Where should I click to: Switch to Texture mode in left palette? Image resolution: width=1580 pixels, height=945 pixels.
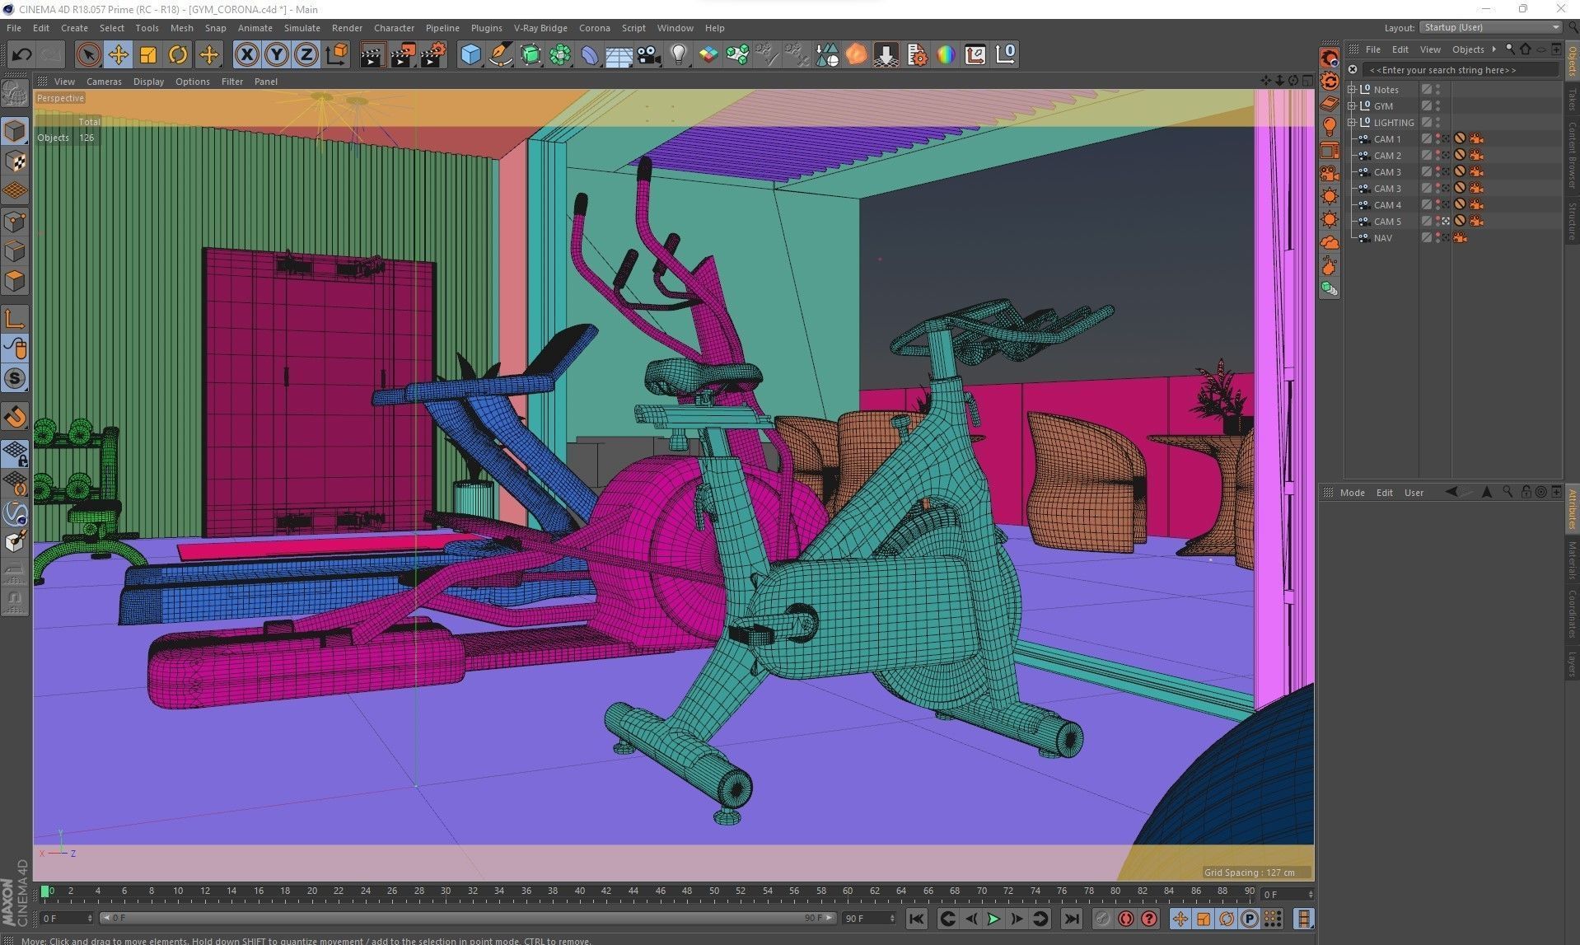15,161
